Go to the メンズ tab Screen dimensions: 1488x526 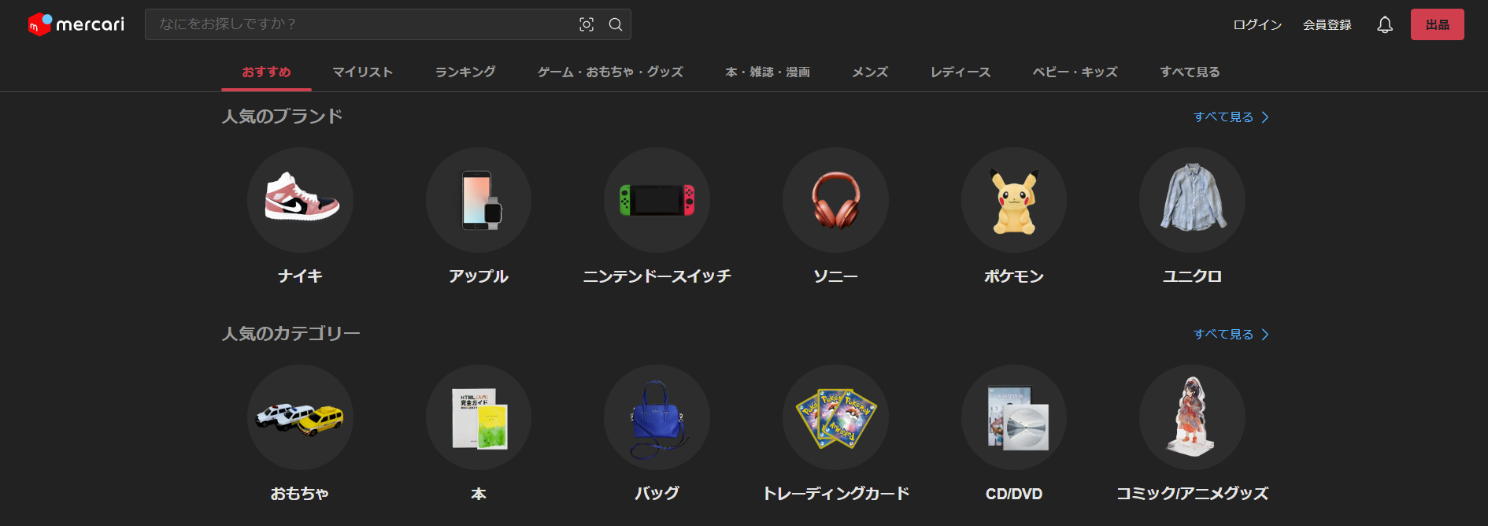click(x=870, y=72)
